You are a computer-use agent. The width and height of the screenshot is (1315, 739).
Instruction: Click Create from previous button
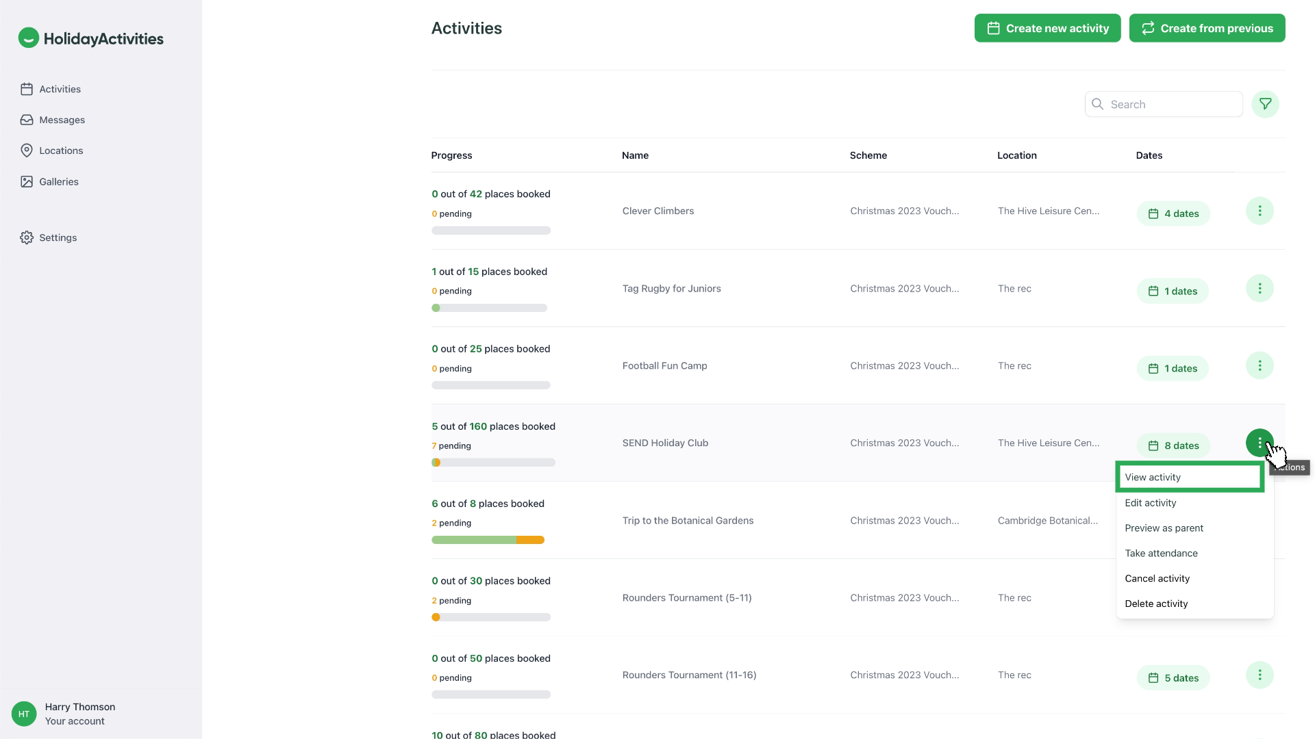click(x=1207, y=28)
